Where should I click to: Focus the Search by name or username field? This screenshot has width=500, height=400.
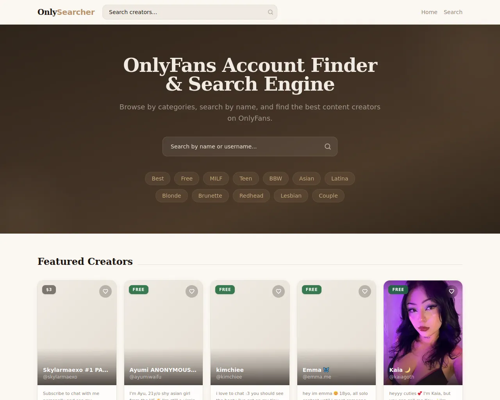point(250,146)
